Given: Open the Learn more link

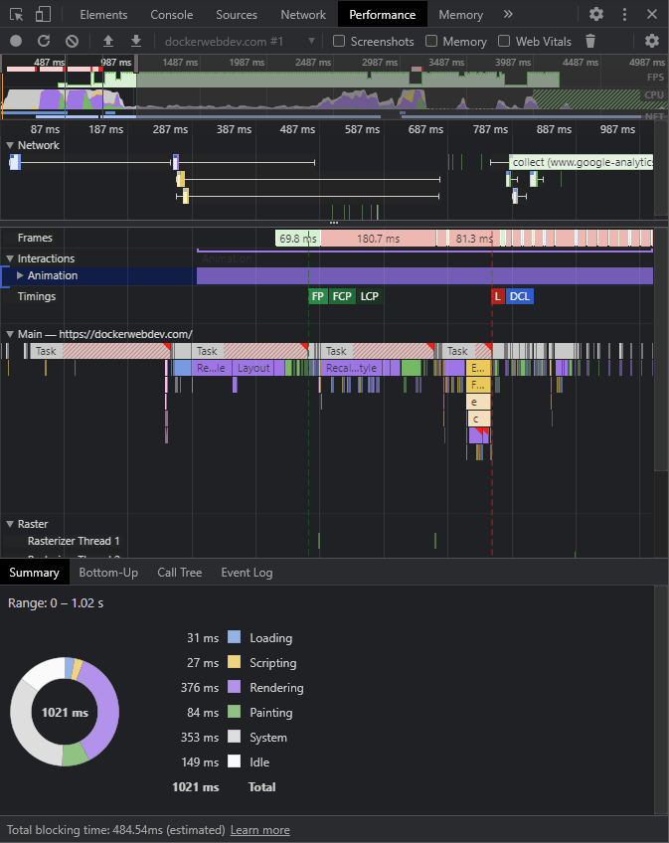Looking at the screenshot, I should (259, 830).
